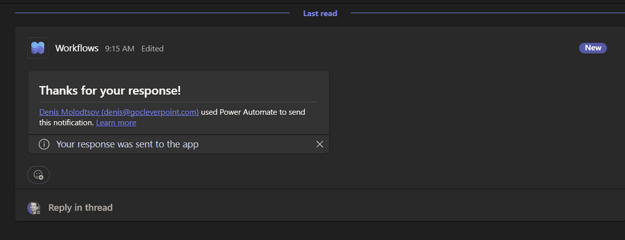Click the separator line under the card heading

coord(178,102)
